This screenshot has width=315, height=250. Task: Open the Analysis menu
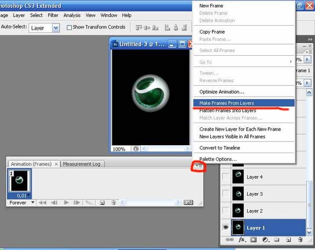(72, 15)
